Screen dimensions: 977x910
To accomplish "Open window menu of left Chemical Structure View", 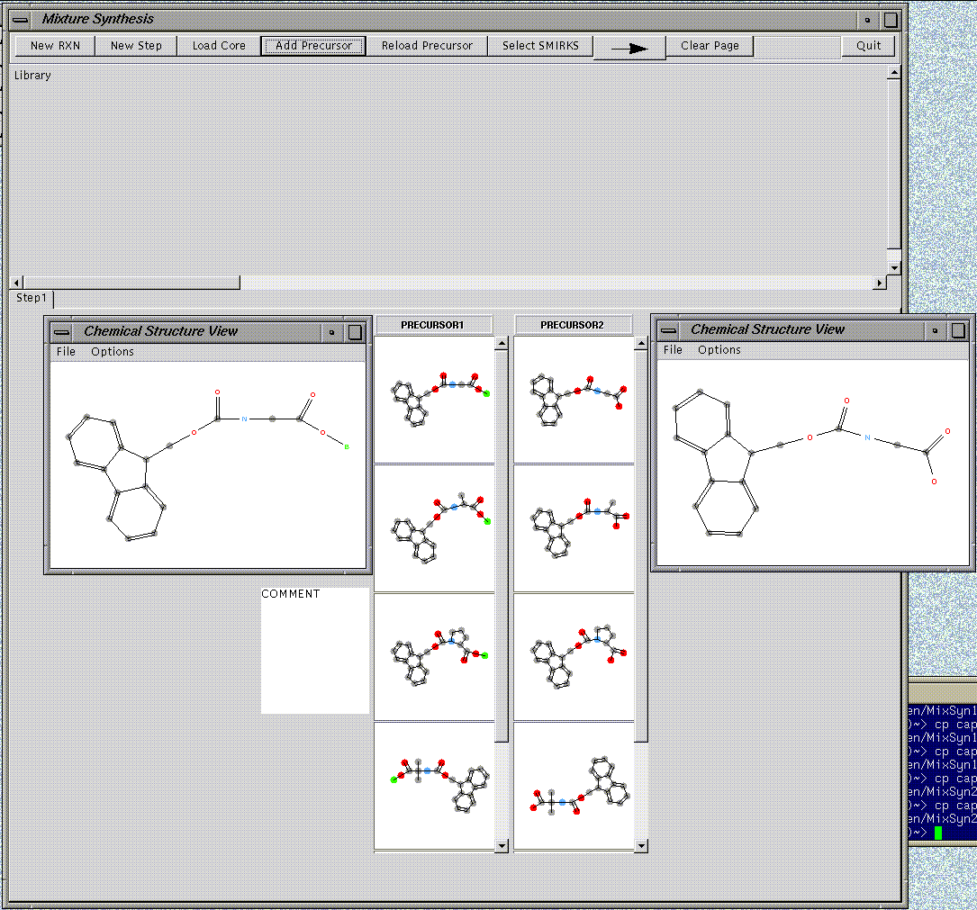I will click(x=62, y=332).
